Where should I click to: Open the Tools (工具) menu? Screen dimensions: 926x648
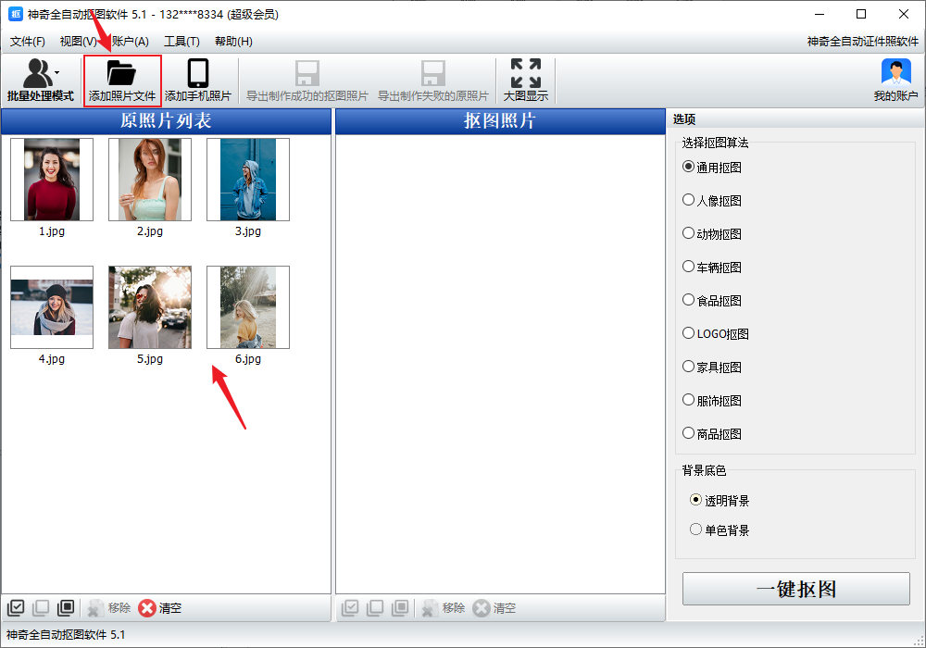pos(181,42)
